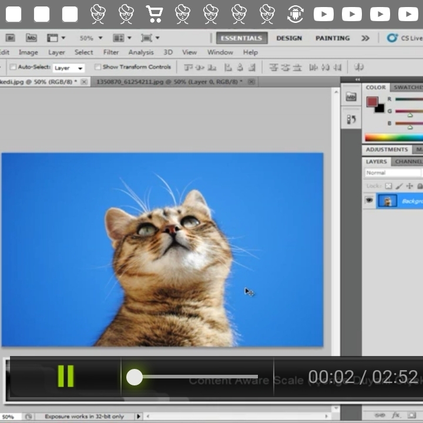Close the 1350870_61254211.jpg document tab
The image size is (423, 423).
pyautogui.click(x=251, y=82)
